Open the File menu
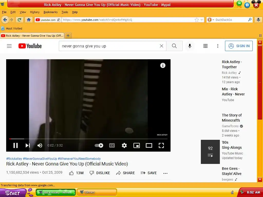The height and width of the screenshot is (197, 263). (4, 12)
